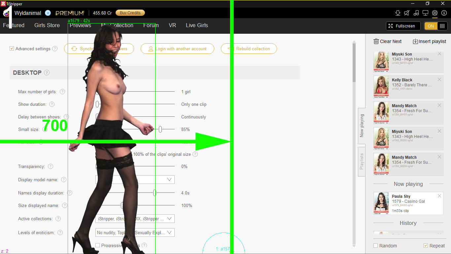Open help icon next to Advanced settings
451x254 pixels.
coord(55,49)
